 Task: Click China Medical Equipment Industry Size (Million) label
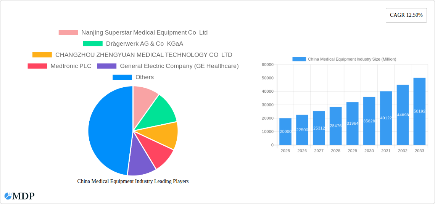(352, 59)
